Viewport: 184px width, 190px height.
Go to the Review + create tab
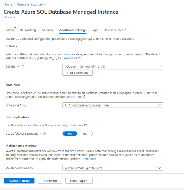[x=115, y=30]
